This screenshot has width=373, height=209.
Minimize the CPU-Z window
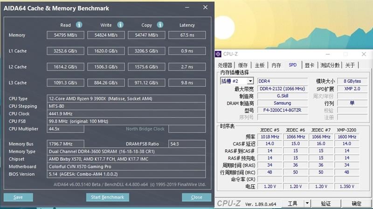(x=328, y=54)
